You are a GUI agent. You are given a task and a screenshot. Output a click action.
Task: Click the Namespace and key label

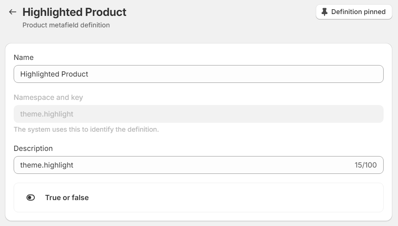coord(48,97)
